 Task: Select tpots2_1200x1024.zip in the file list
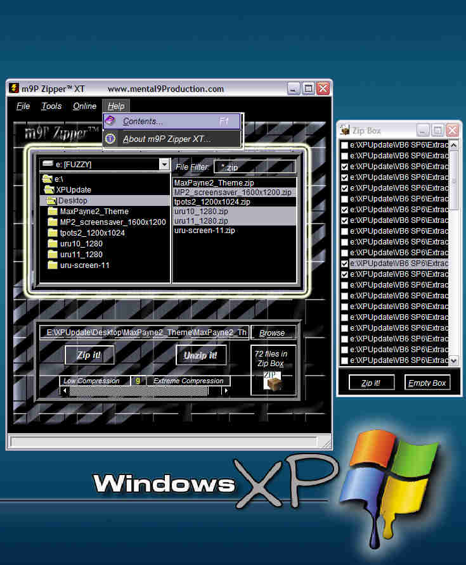[235, 202]
